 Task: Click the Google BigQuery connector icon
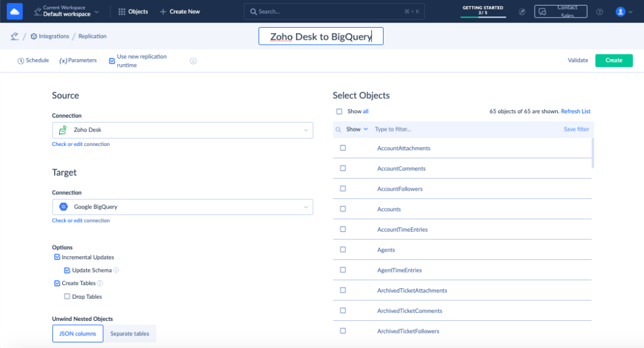(x=64, y=206)
